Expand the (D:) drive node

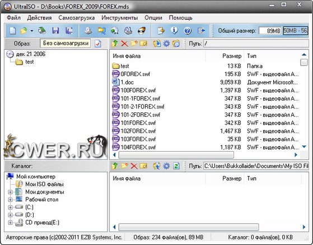point(10,215)
